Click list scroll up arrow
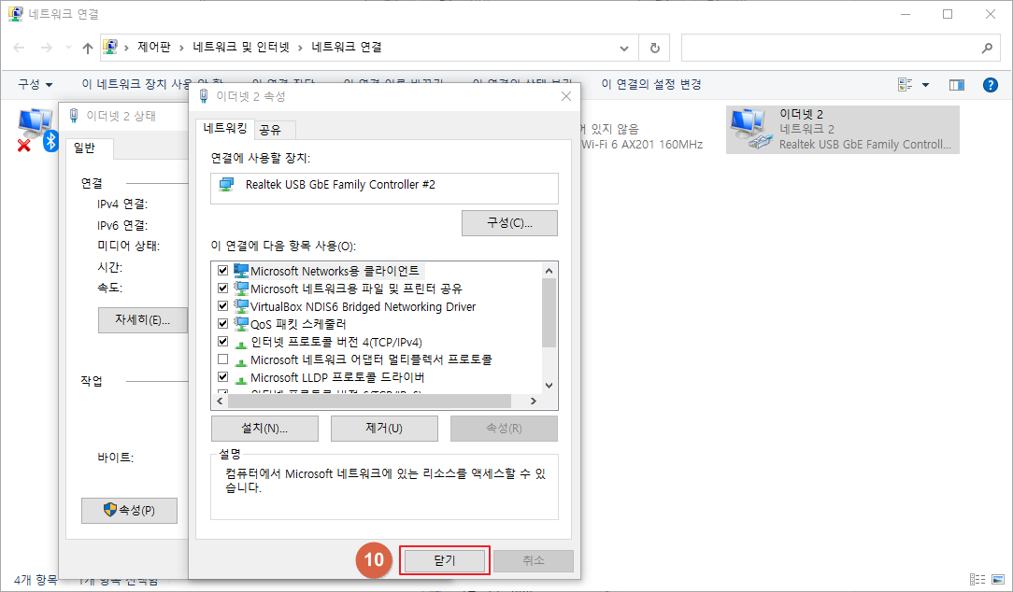Viewport: 1013px width, 592px height. coord(549,271)
